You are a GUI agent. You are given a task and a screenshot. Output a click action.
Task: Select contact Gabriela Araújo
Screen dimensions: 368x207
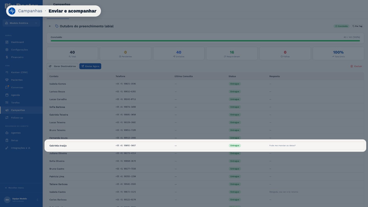pos(58,146)
